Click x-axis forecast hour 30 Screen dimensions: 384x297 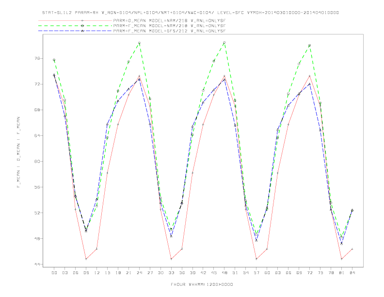(x=160, y=273)
